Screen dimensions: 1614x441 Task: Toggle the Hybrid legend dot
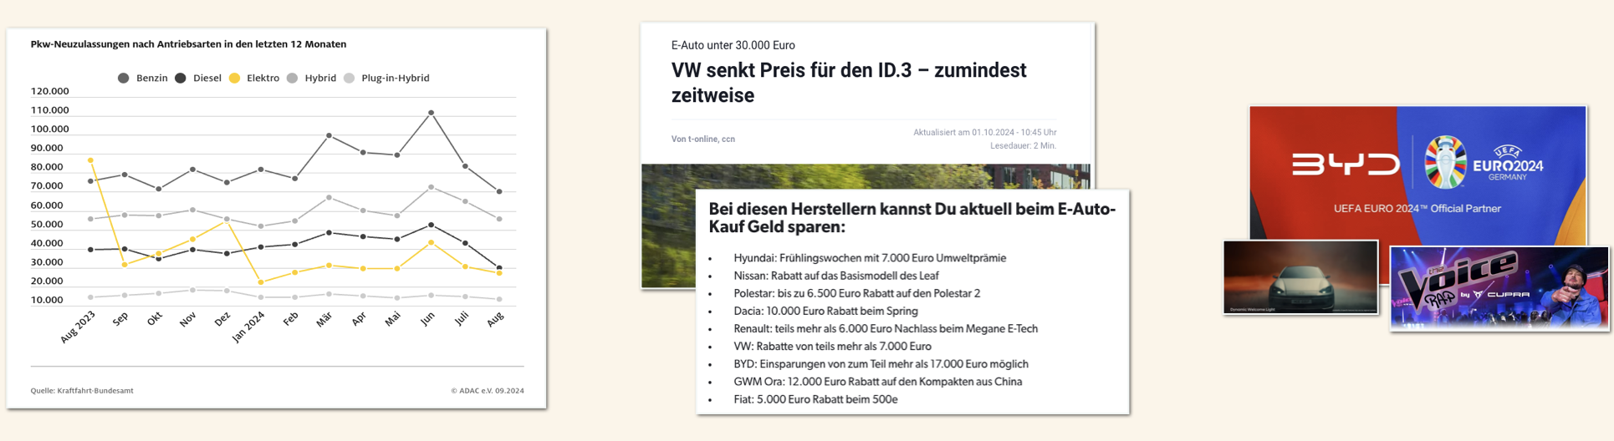(292, 79)
